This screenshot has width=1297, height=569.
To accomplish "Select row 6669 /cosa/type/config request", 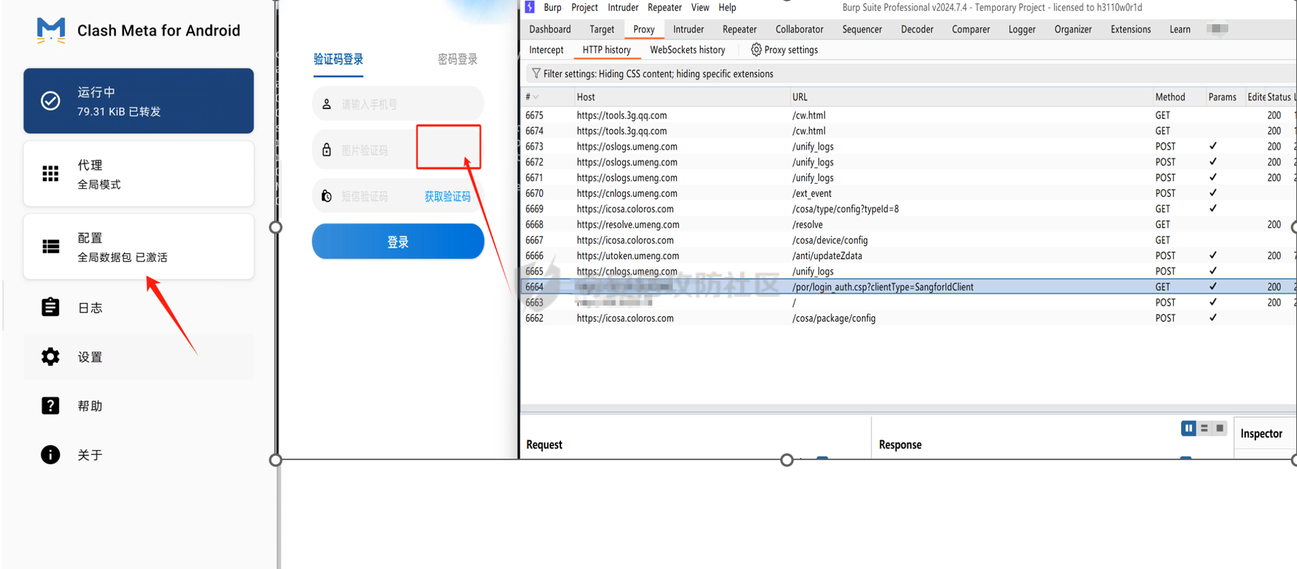I will [909, 209].
